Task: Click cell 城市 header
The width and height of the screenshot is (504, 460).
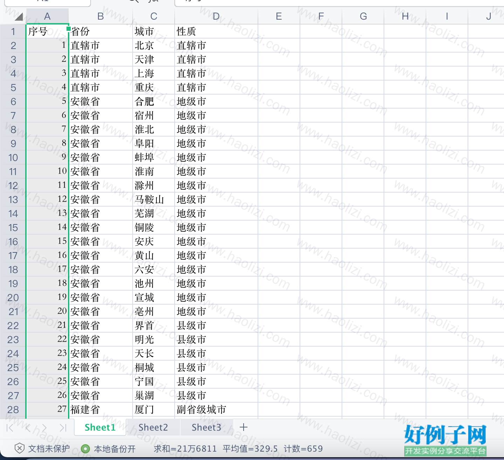Action: point(154,32)
